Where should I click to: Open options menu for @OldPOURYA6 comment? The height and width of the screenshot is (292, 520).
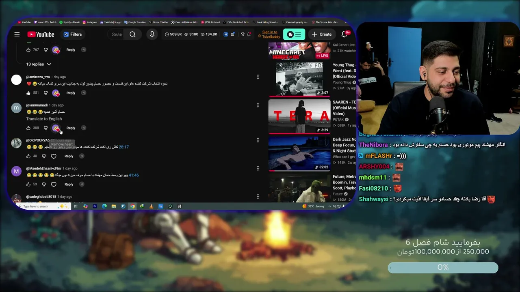[258, 140]
